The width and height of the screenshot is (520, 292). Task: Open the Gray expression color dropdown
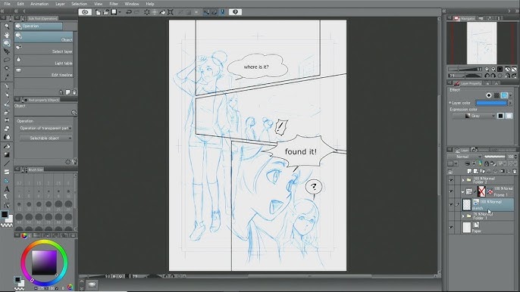[x=475, y=116]
